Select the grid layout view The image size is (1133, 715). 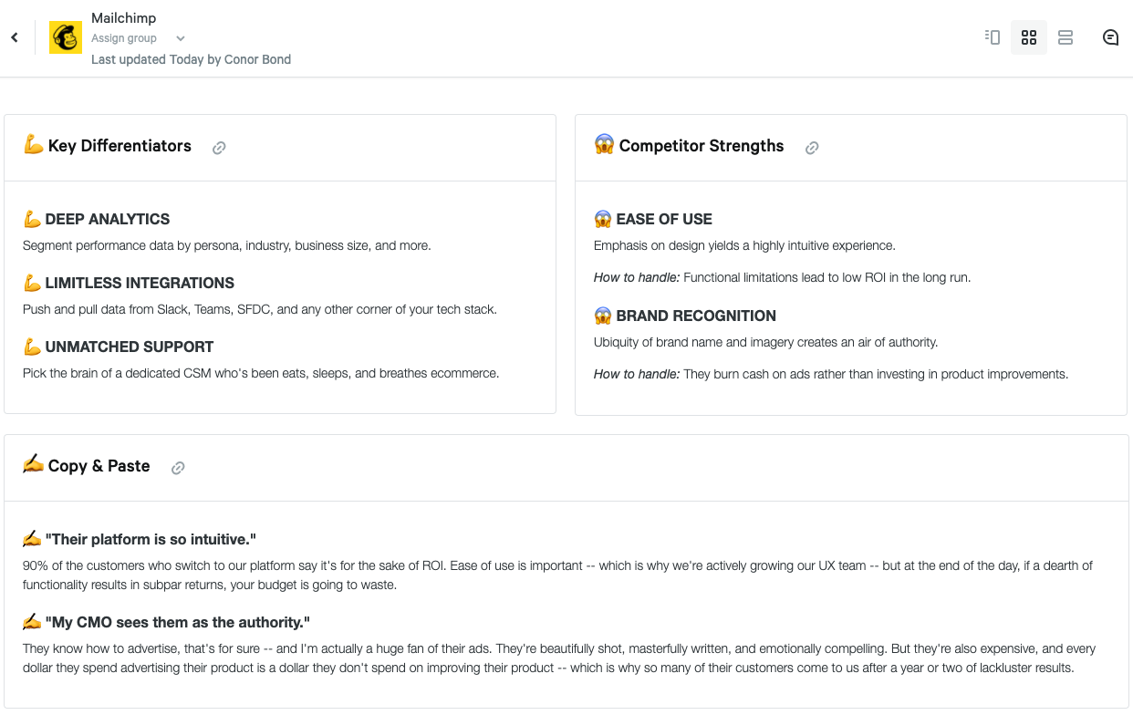[1029, 37]
